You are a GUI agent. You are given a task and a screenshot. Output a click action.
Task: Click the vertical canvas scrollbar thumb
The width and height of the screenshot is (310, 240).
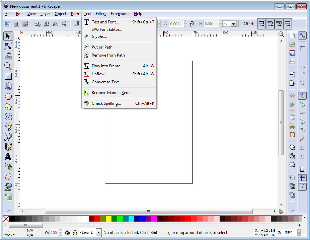[281, 123]
